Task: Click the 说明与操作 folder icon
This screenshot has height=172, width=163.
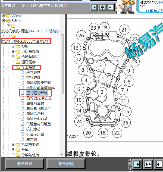Action: [18, 52]
